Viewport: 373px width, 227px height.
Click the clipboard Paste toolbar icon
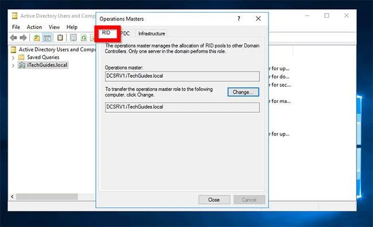60,37
